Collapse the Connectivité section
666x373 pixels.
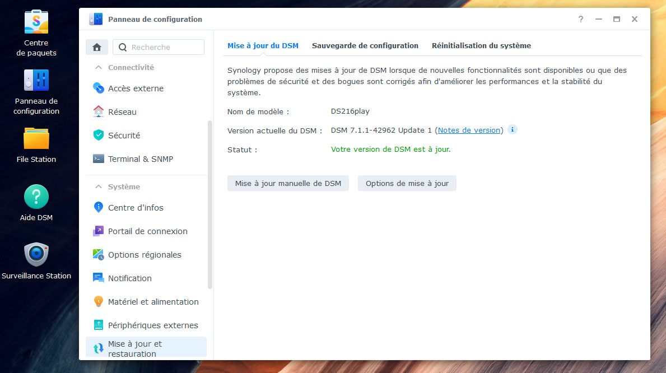99,67
